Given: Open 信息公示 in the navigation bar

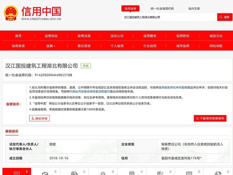Looking at the screenshot, I should click(117, 36).
